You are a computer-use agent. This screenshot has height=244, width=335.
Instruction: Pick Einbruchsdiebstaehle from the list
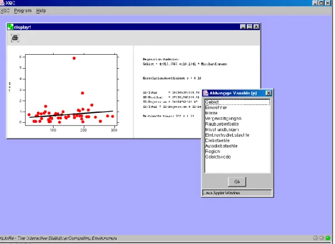click(x=237, y=135)
